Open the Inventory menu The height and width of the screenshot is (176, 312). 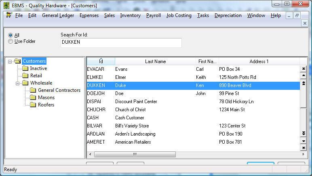tap(130, 15)
